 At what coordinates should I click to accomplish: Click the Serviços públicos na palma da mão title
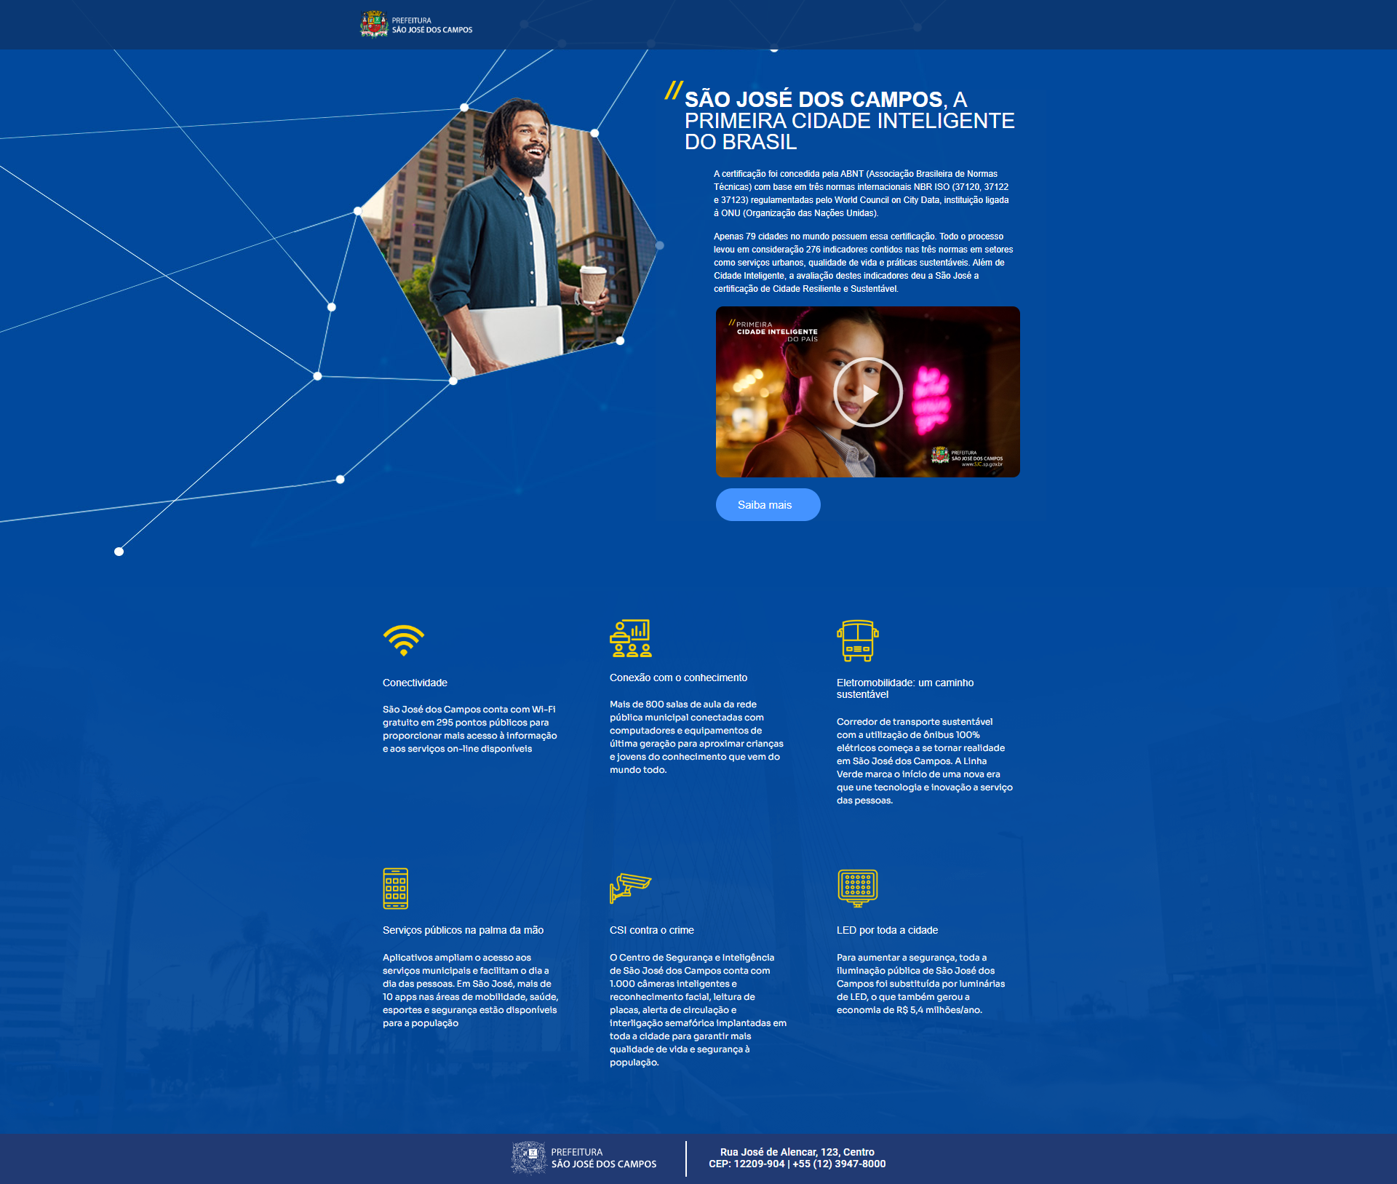(x=463, y=930)
